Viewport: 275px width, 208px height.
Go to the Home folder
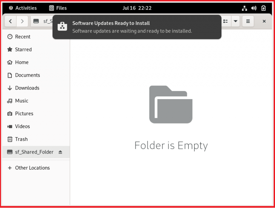tap(21, 62)
